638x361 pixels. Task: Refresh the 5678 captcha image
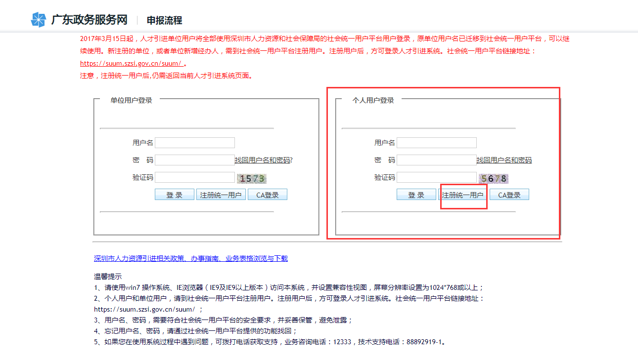tap(493, 178)
